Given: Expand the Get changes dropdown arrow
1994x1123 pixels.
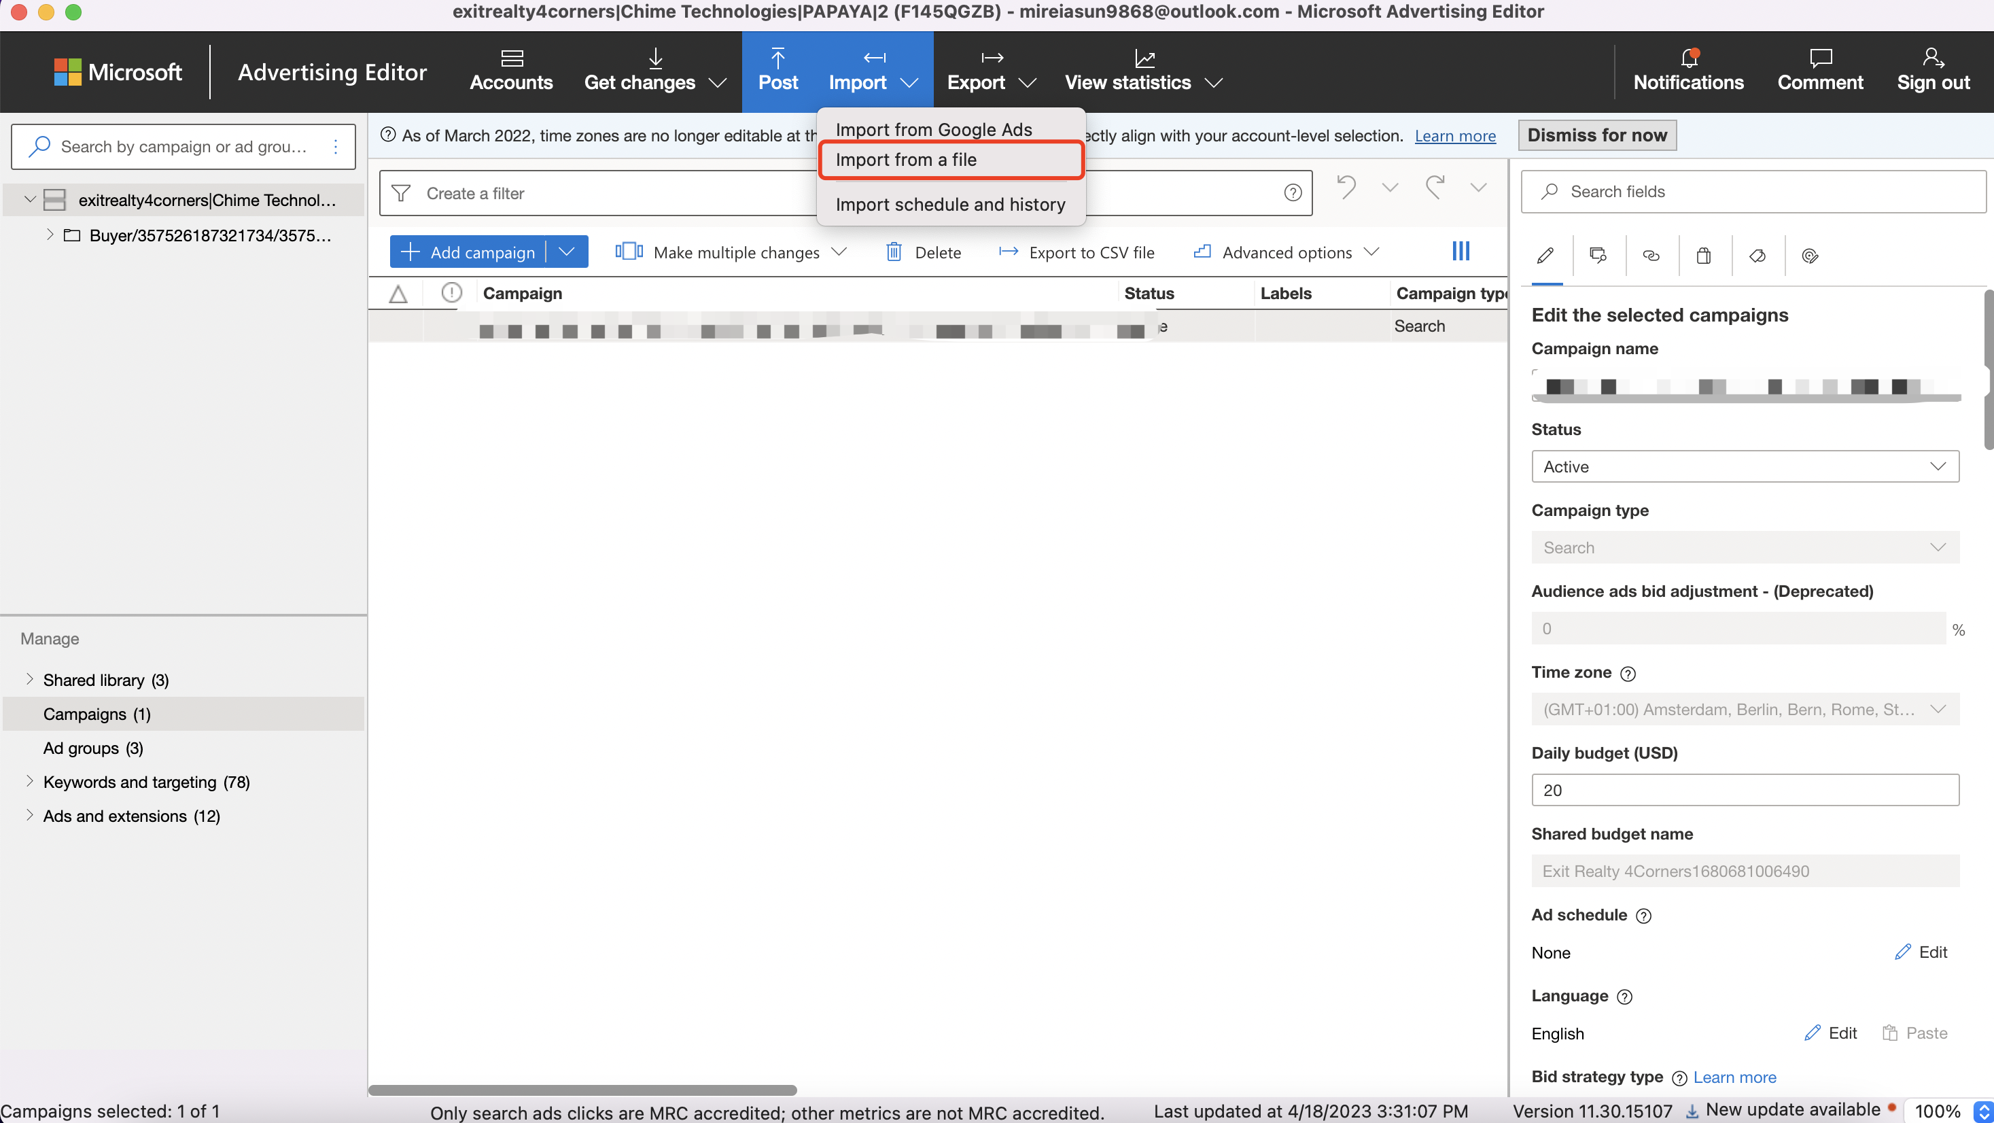Looking at the screenshot, I should [718, 83].
